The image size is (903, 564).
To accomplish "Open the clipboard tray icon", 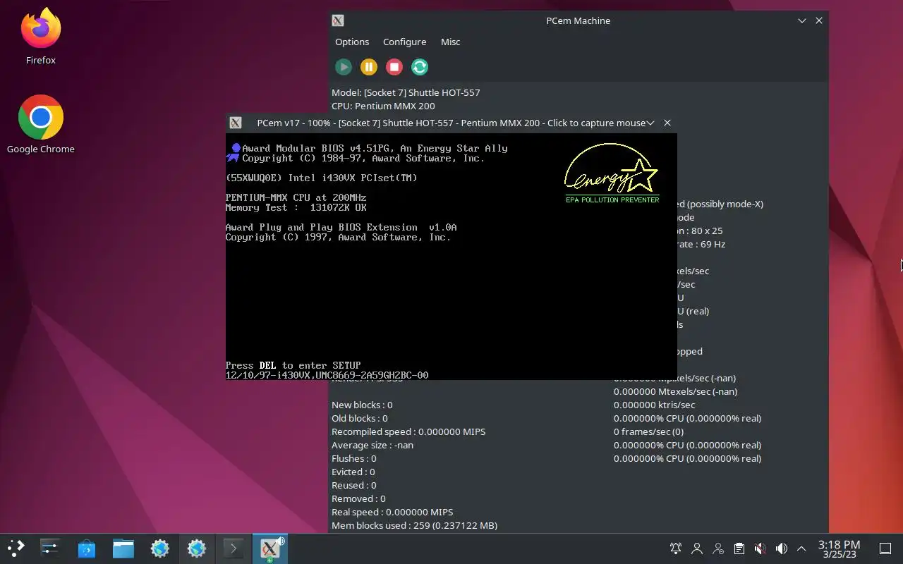I will point(739,548).
